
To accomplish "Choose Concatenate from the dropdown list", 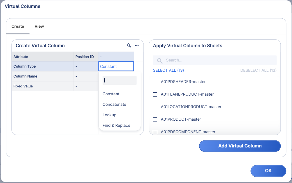I will tap(114, 104).
